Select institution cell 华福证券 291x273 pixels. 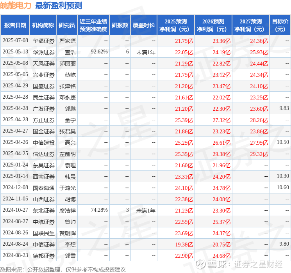tap(44, 41)
